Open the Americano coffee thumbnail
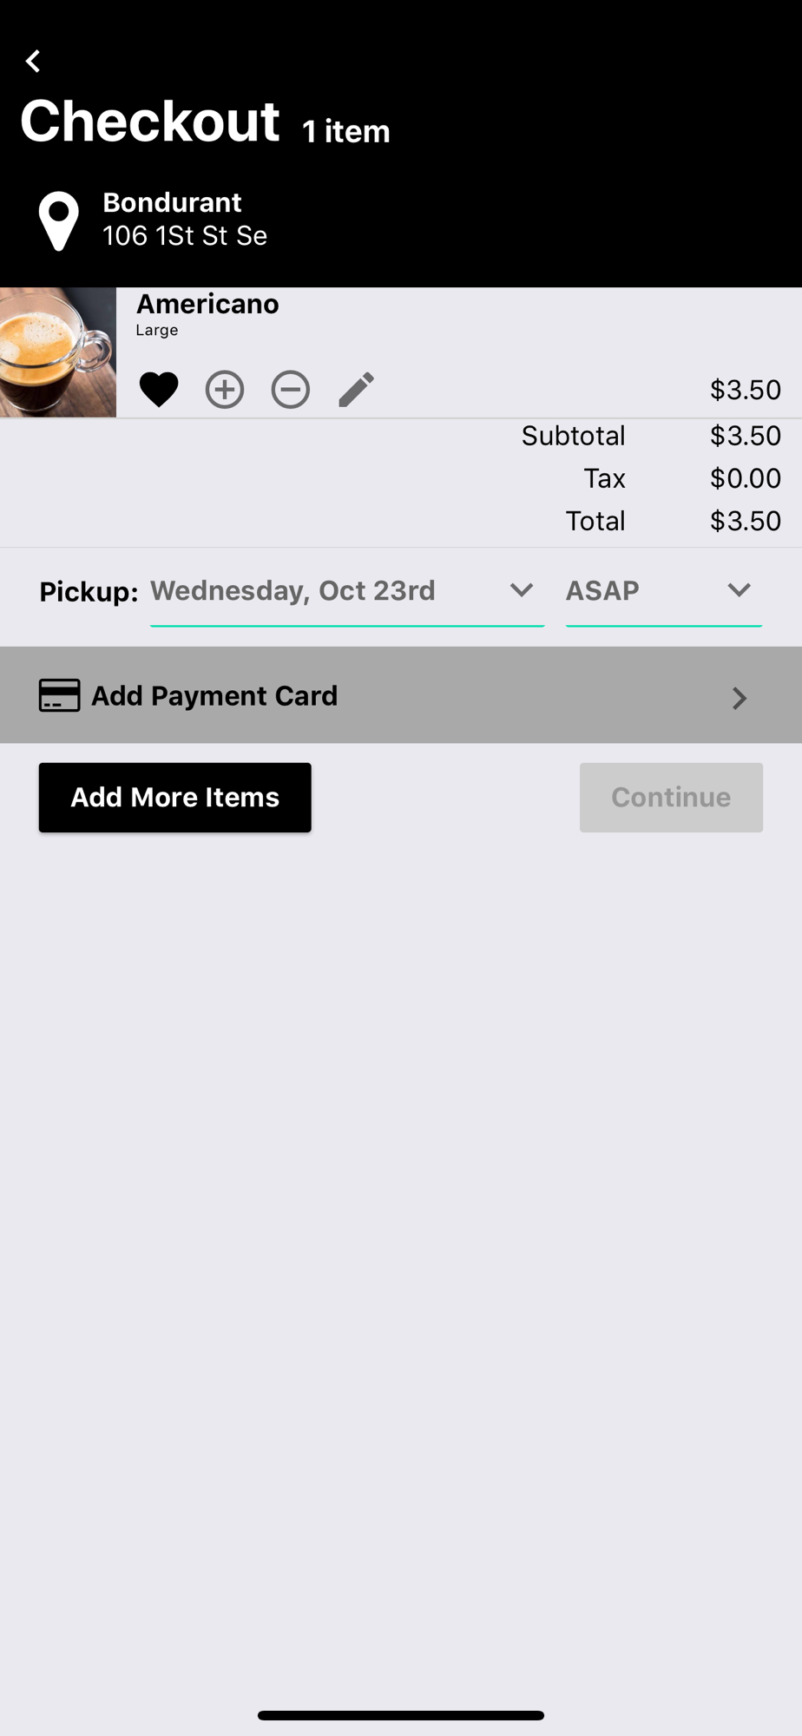Image resolution: width=802 pixels, height=1736 pixels. click(x=58, y=352)
